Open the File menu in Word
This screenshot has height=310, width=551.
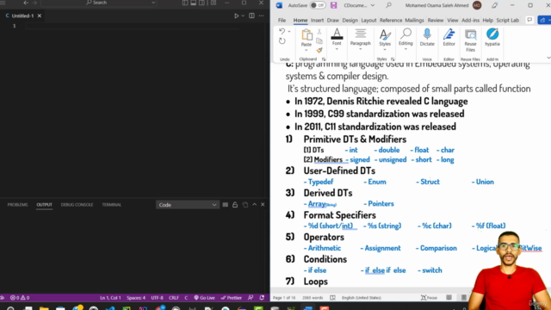click(x=282, y=21)
